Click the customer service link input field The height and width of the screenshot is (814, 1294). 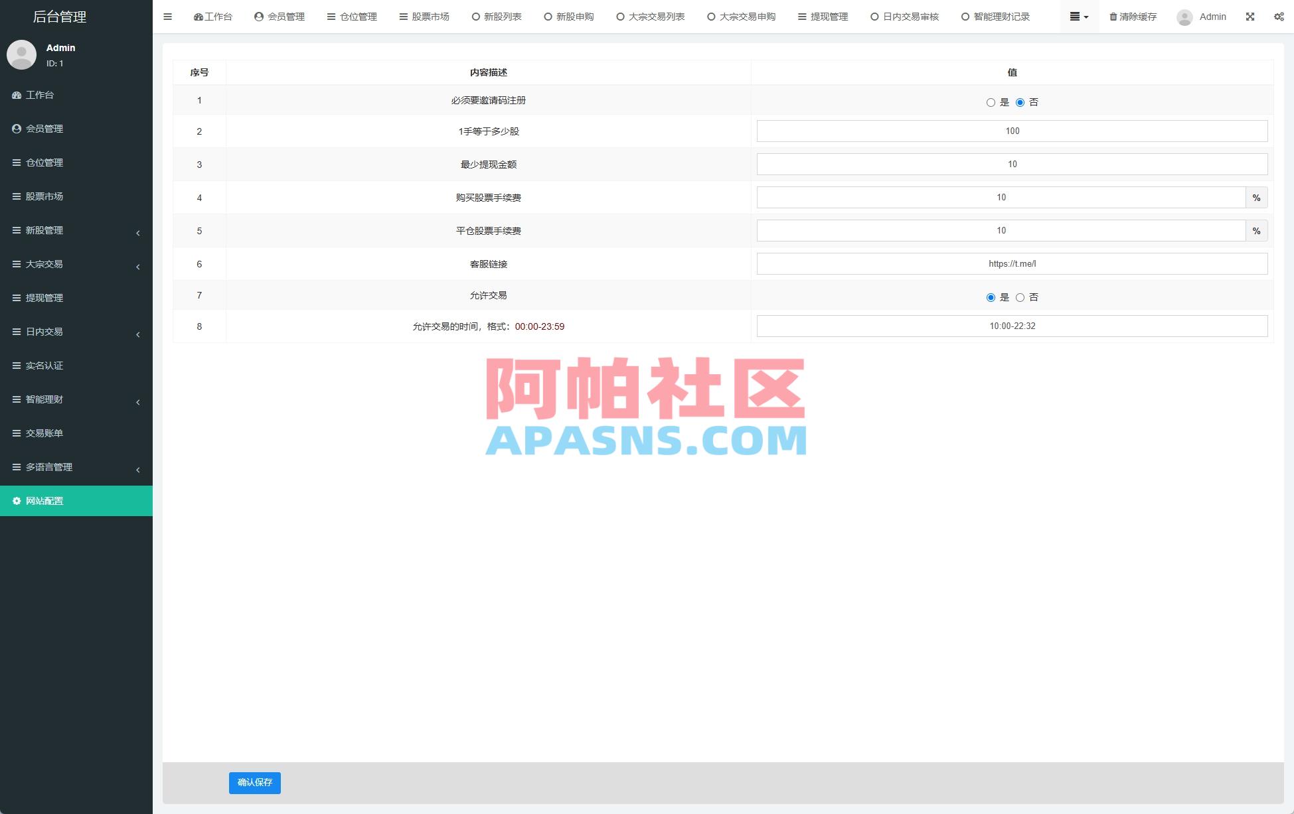pos(1012,263)
